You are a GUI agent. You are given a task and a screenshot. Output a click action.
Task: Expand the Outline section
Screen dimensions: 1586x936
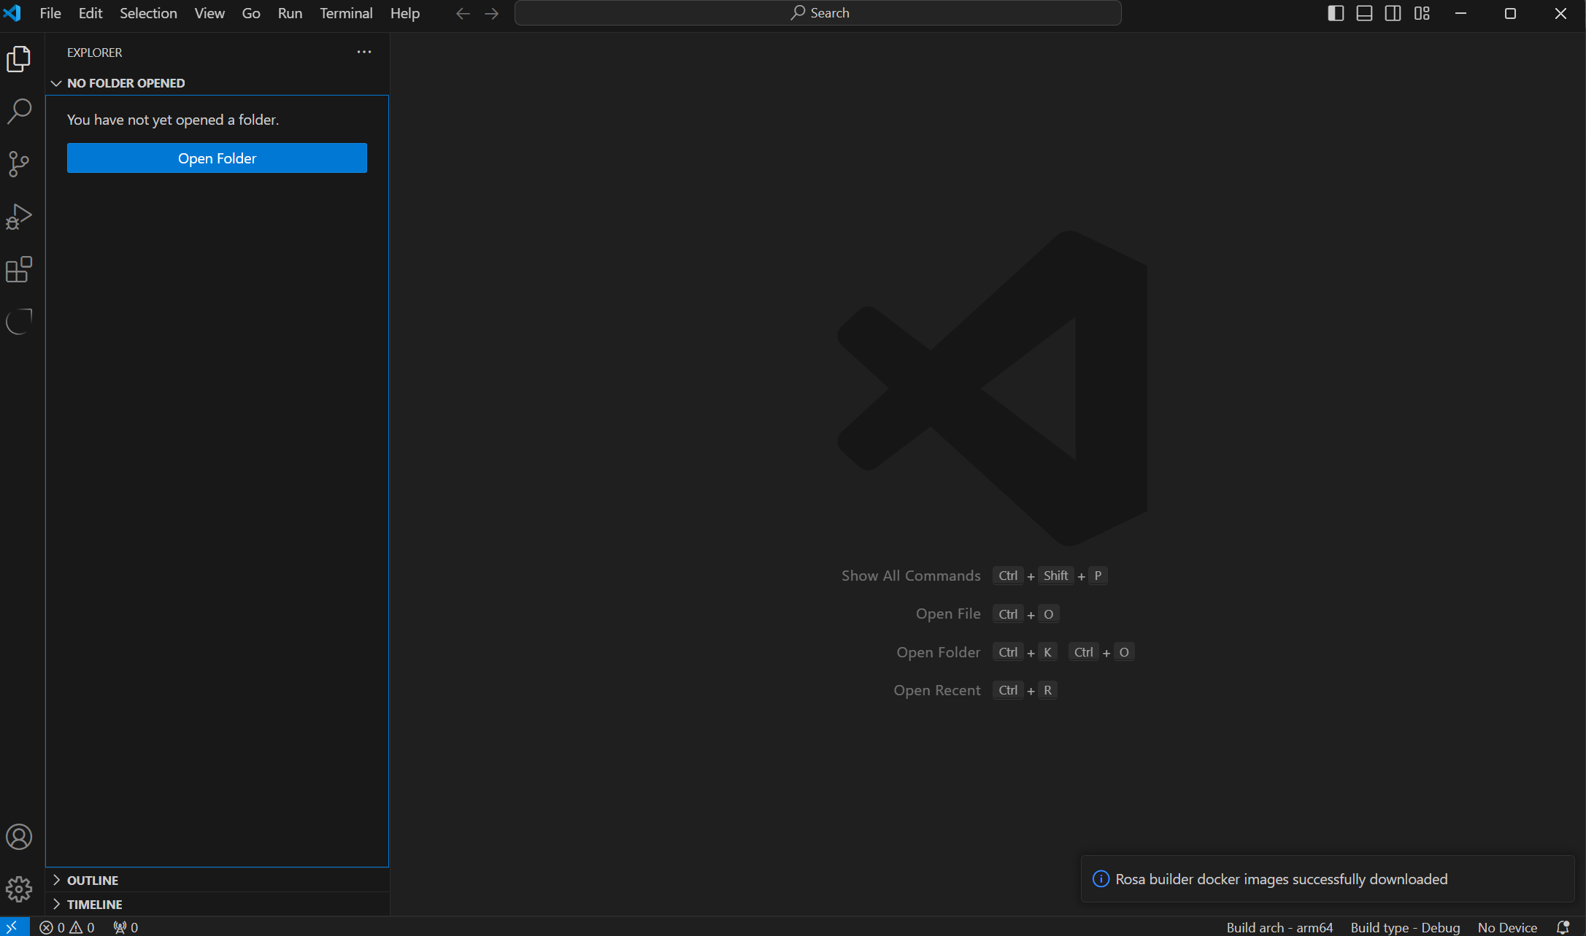tap(92, 881)
